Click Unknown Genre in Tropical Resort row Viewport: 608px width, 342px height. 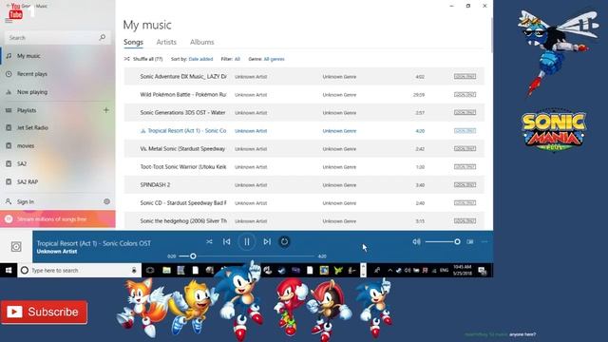(x=339, y=131)
